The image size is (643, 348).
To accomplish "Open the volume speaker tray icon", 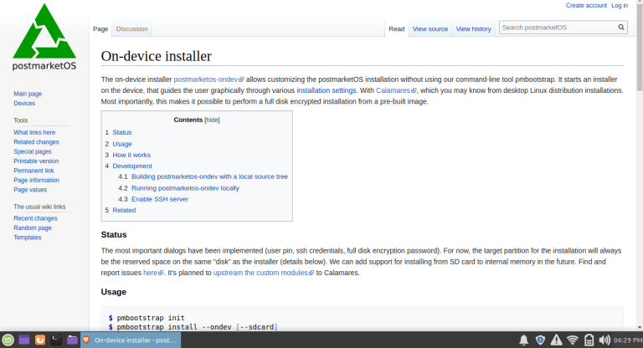I will coord(604,340).
